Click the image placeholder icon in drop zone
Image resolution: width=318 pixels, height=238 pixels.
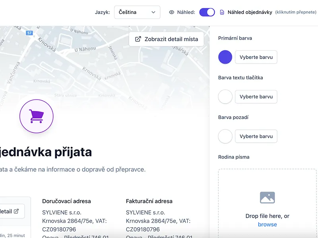tap(267, 198)
